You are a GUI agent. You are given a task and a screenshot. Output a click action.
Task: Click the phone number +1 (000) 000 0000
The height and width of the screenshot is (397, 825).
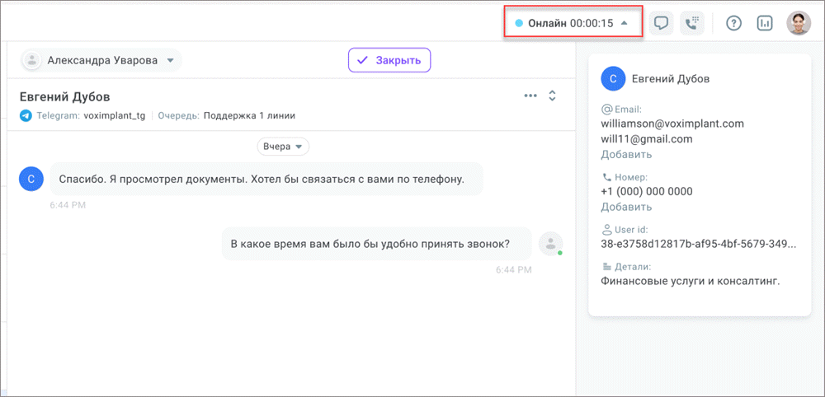coord(646,191)
